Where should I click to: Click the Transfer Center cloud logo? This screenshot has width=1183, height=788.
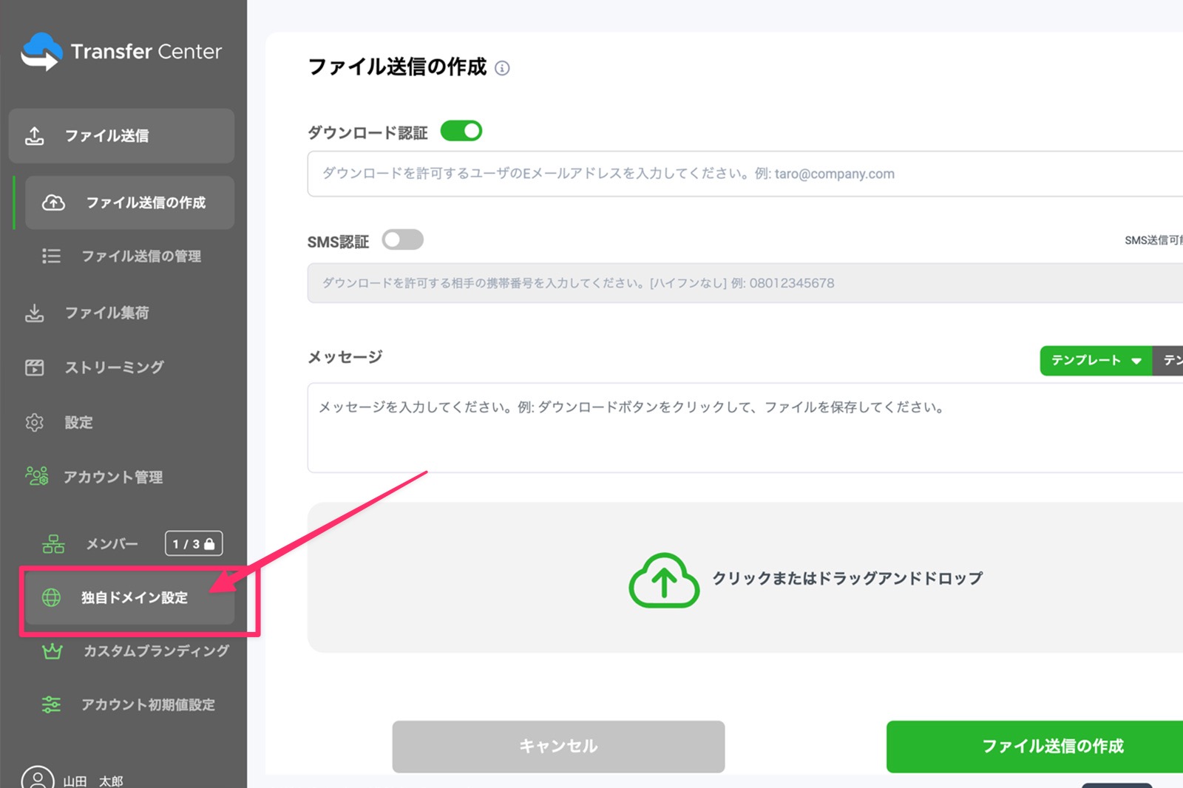[41, 52]
